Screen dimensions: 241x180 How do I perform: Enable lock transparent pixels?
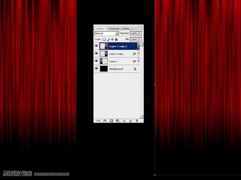[x=104, y=39]
